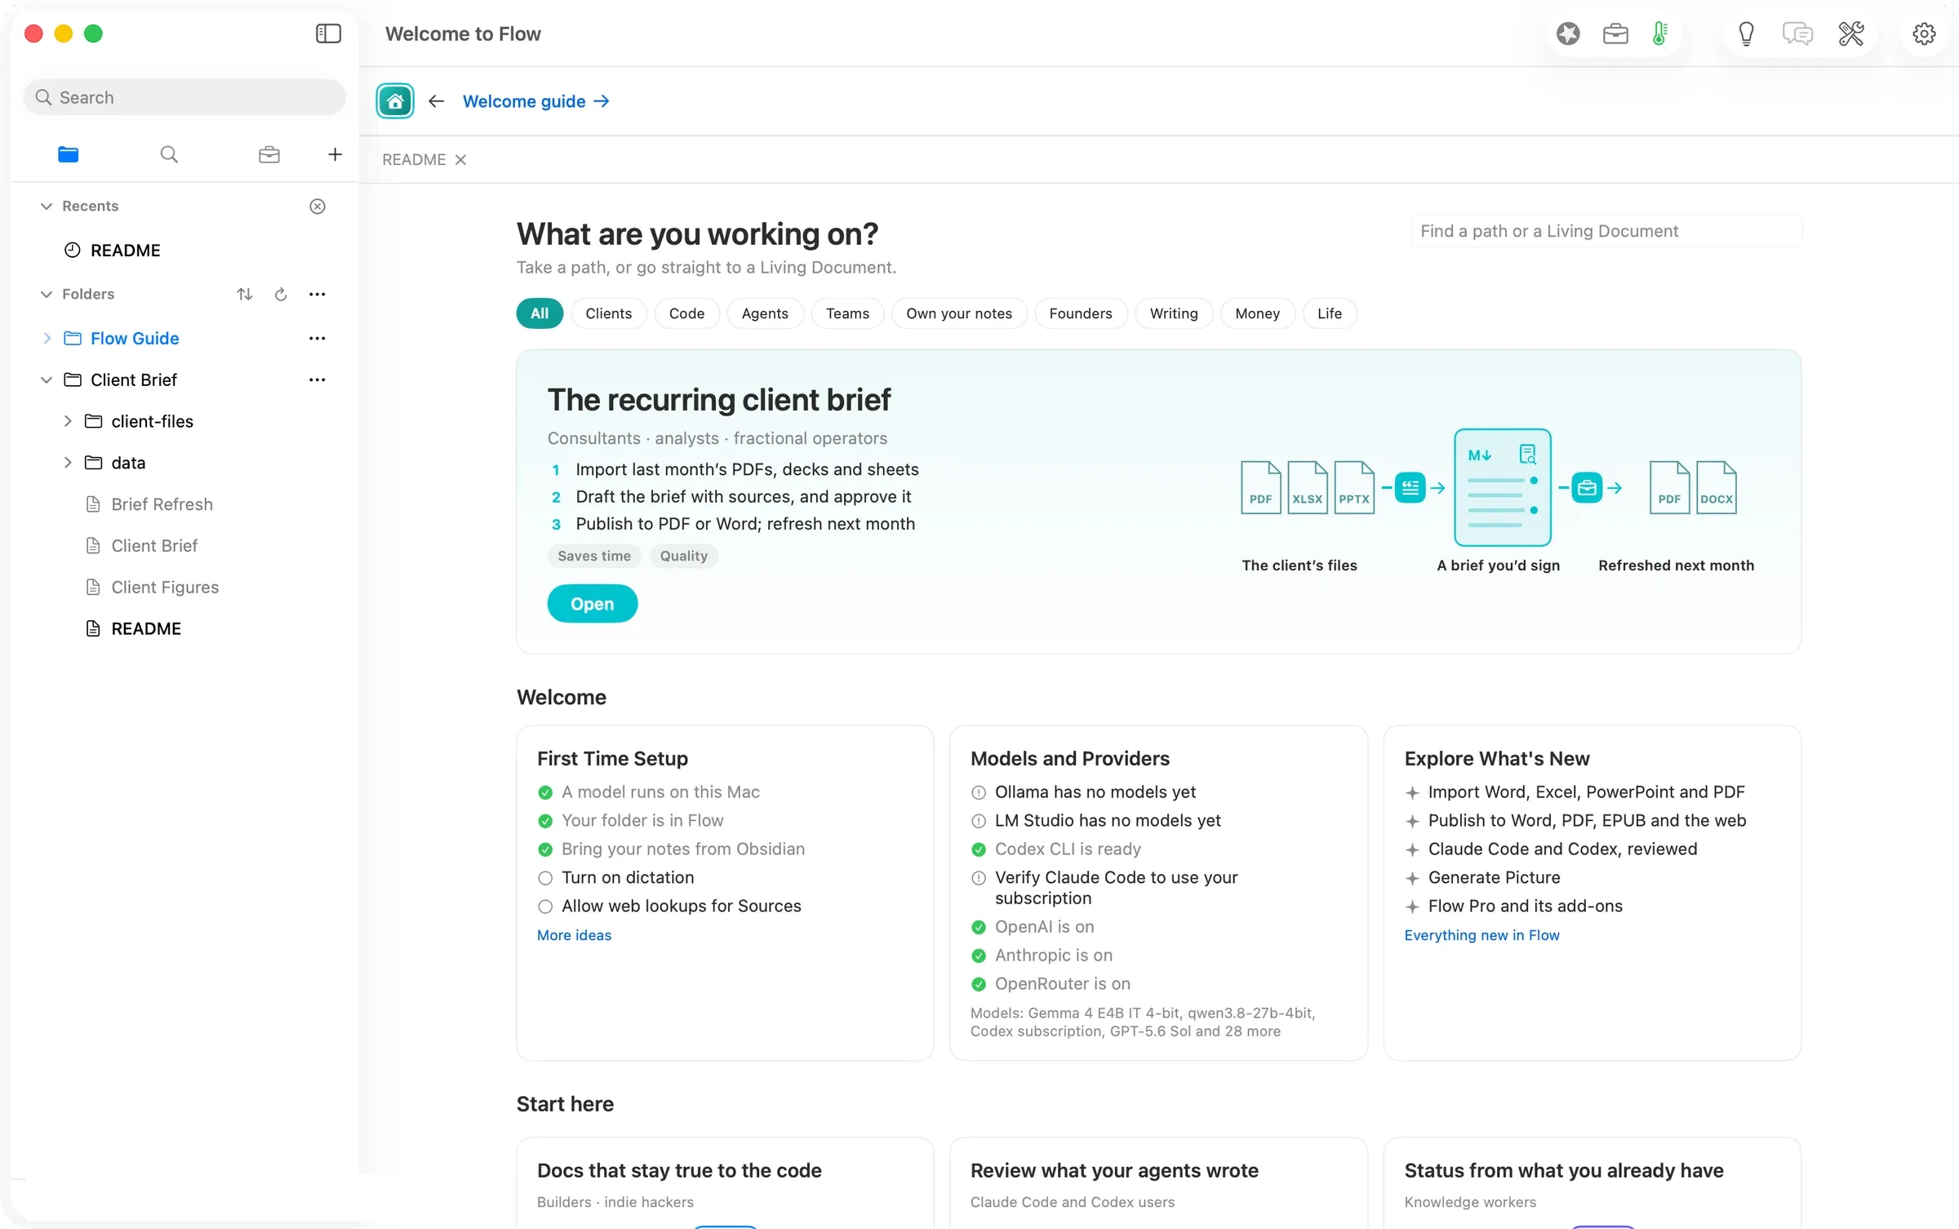Open the sidebar briefcase tab
Viewport: 1959px width, 1229px height.
[x=269, y=154]
